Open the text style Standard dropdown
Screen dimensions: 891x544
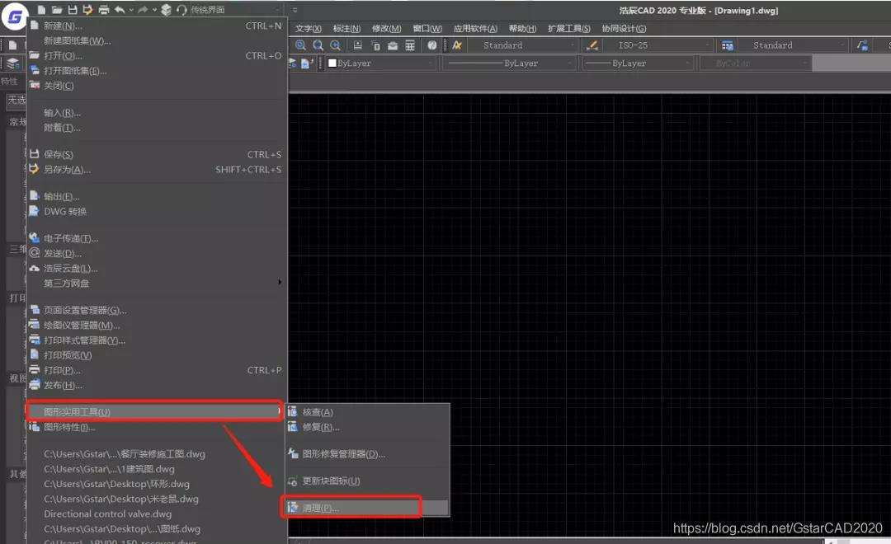(523, 45)
